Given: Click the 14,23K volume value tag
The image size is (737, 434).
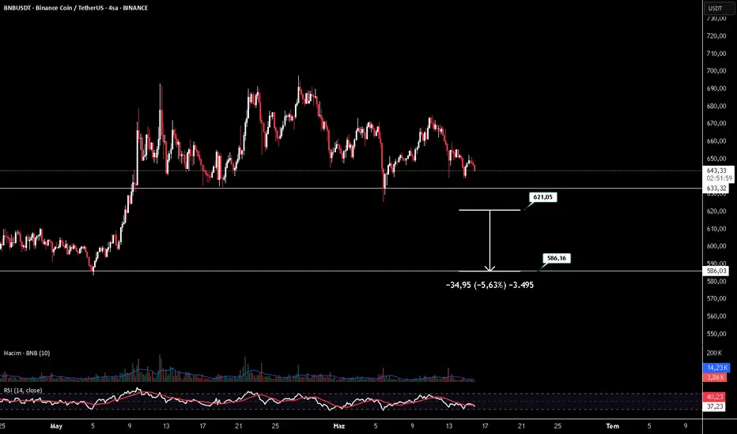Looking at the screenshot, I should coord(716,368).
